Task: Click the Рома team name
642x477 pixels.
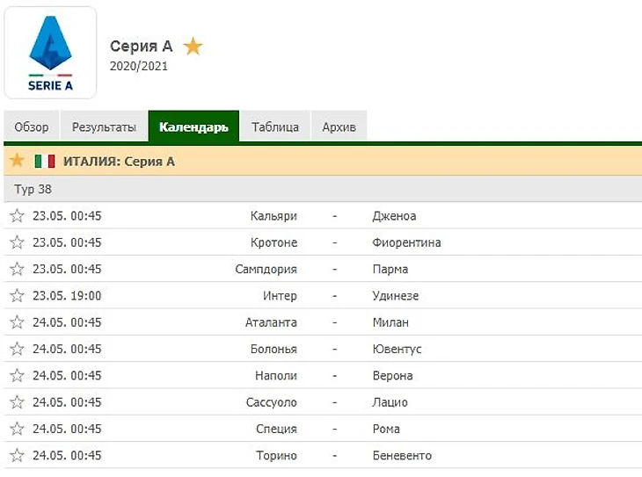Action: coord(386,429)
